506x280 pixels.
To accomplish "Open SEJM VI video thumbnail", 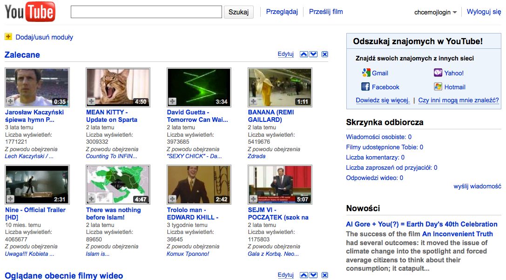I will pyautogui.click(x=280, y=185).
